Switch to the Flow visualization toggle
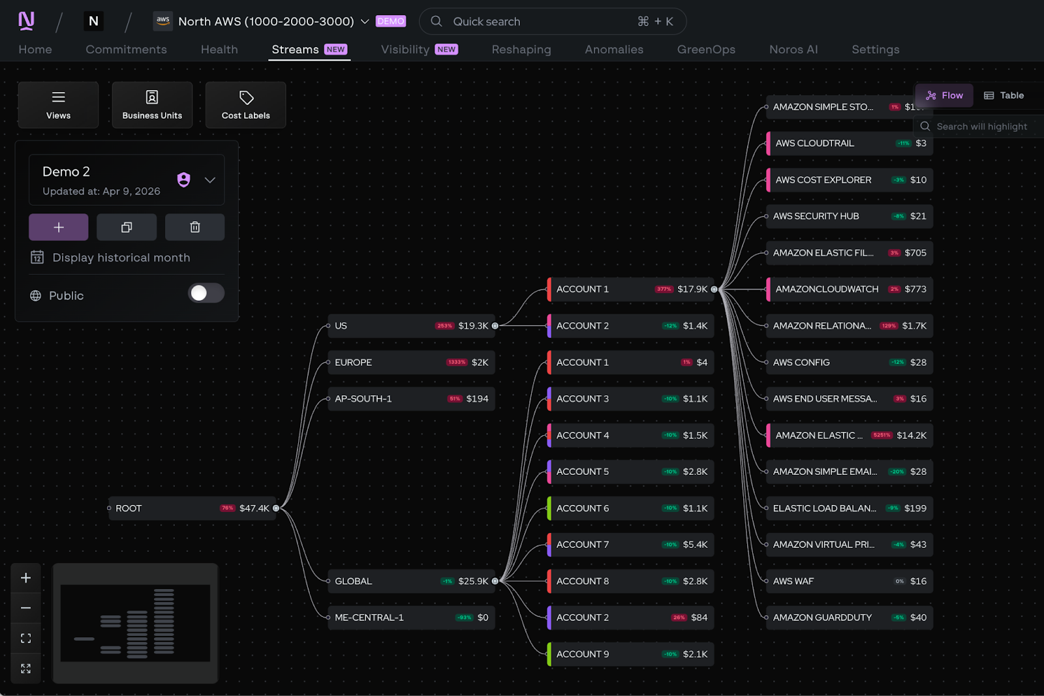 point(944,95)
